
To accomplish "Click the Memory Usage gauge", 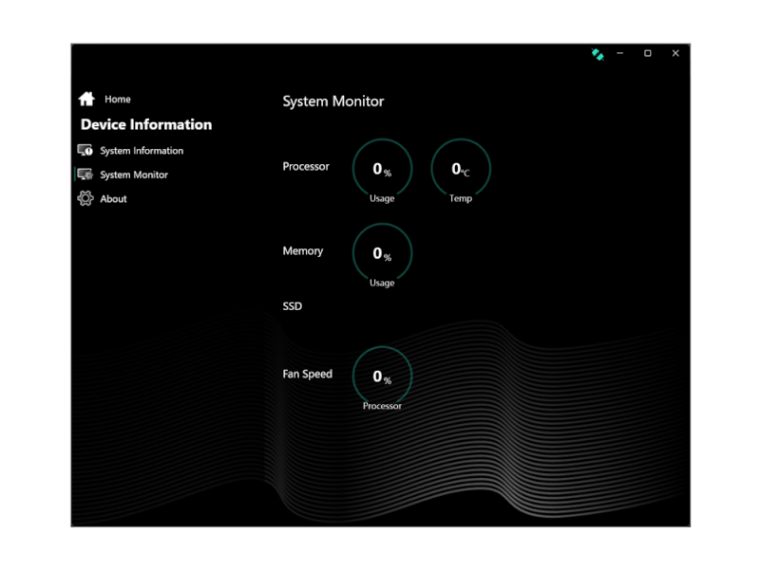I will pos(382,254).
